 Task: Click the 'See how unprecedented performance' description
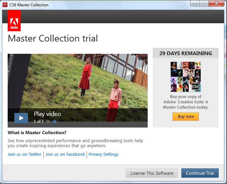pyautogui.click(x=75, y=143)
